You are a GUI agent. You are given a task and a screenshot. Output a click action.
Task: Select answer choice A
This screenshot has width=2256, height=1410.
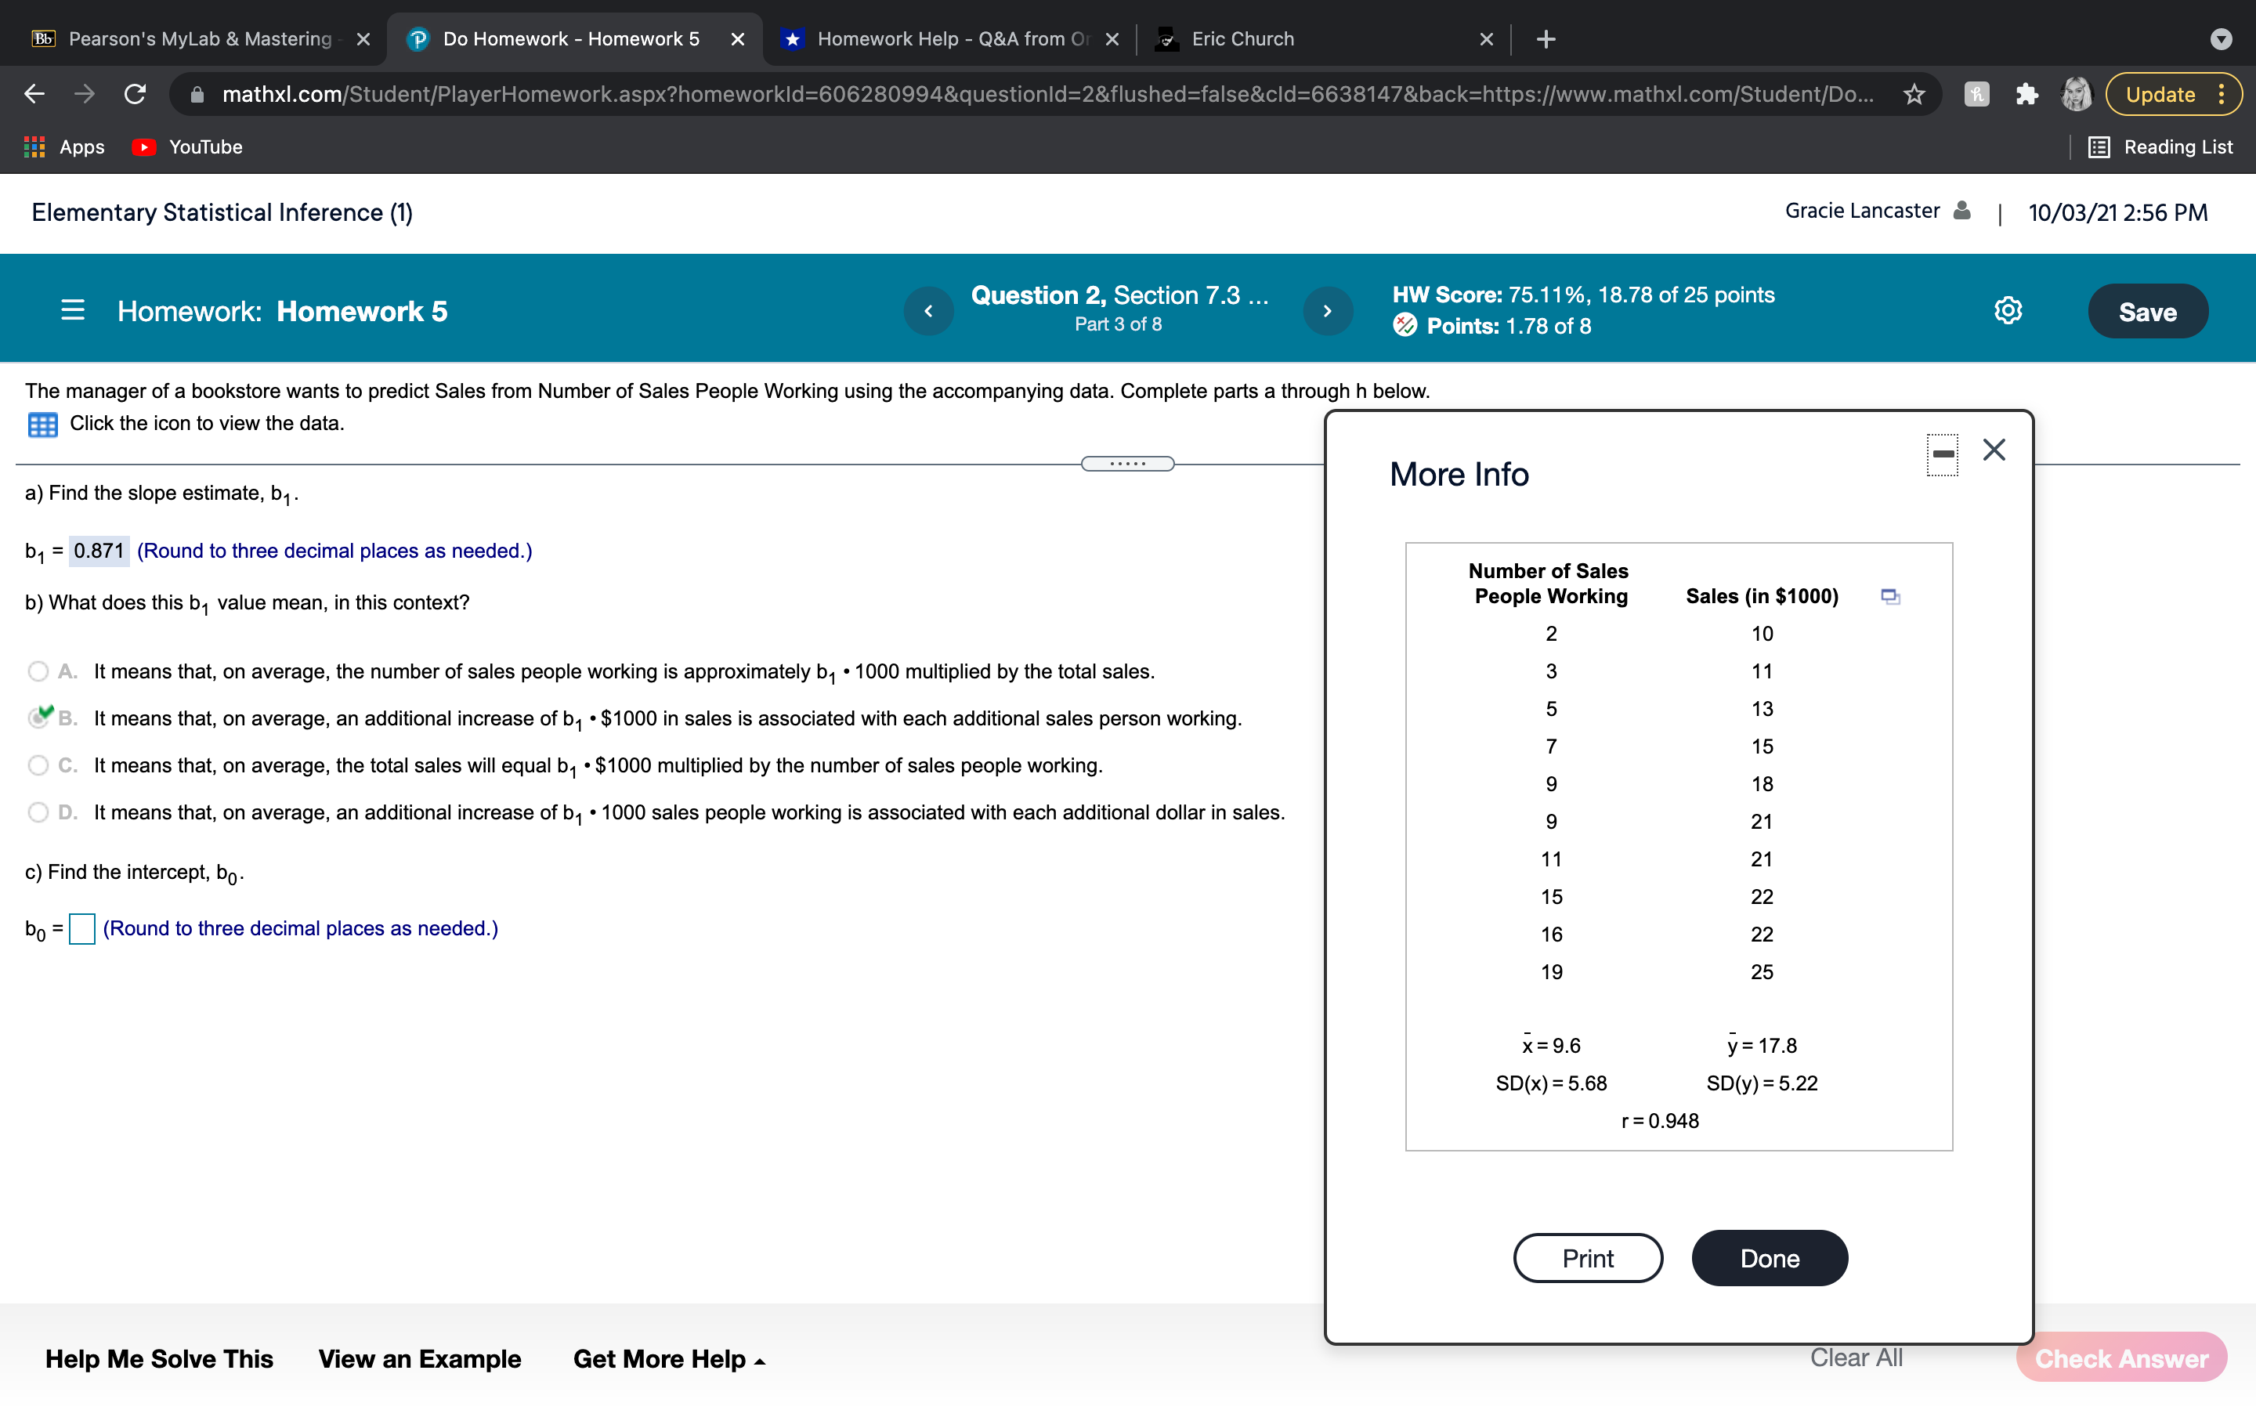point(38,671)
